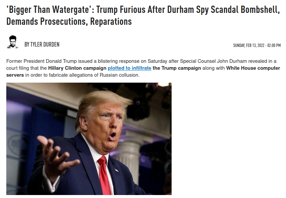Click the flag lapel pin in photo
The height and width of the screenshot is (198, 286).
point(116,170)
